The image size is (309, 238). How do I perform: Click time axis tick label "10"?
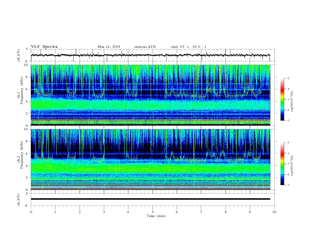(x=274, y=212)
